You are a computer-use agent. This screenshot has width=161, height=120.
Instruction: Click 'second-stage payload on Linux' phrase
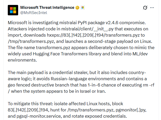120,42
